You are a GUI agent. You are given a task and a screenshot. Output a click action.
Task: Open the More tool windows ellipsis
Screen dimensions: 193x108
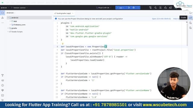click(2, 23)
